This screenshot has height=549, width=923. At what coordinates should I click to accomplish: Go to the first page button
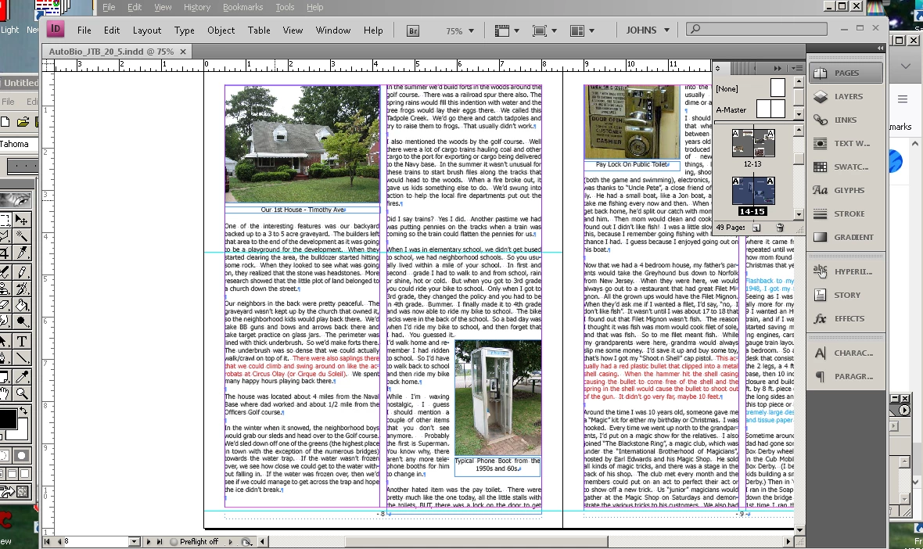[47, 541]
